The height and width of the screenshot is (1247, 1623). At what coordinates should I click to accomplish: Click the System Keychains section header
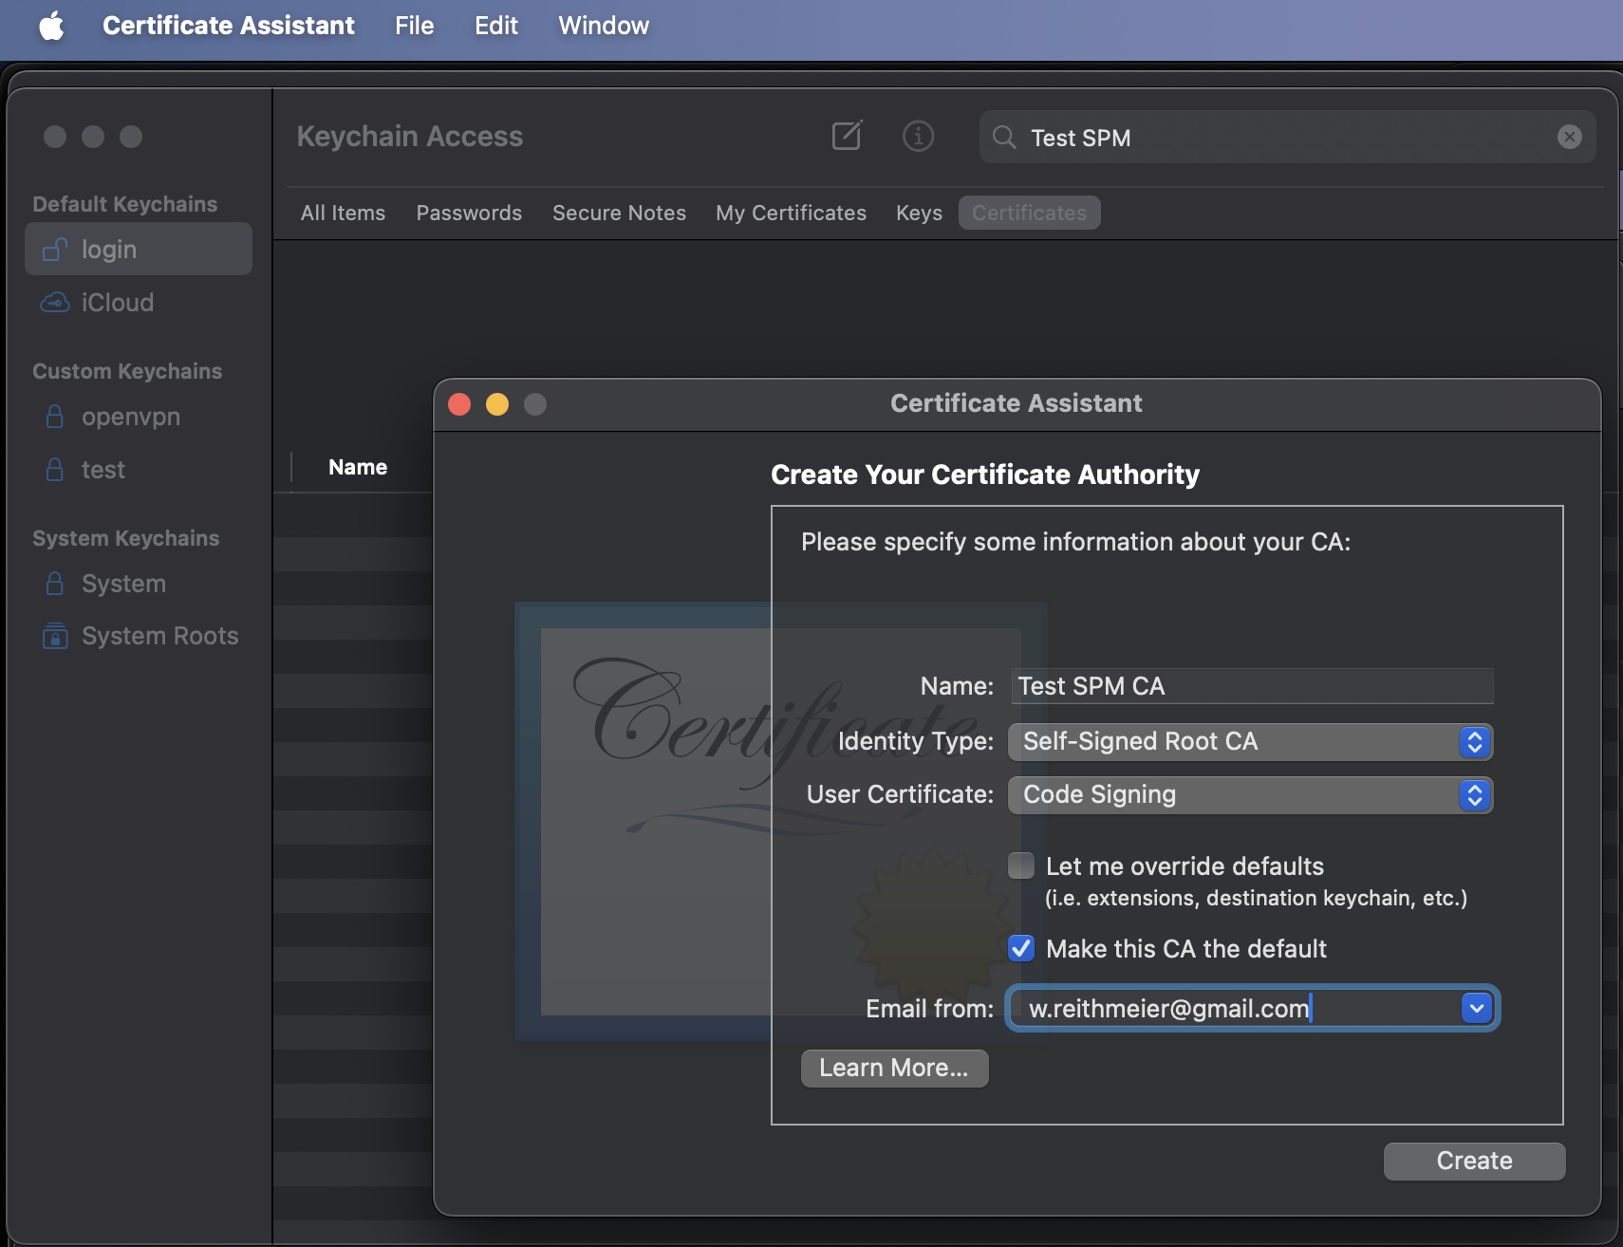click(x=125, y=538)
